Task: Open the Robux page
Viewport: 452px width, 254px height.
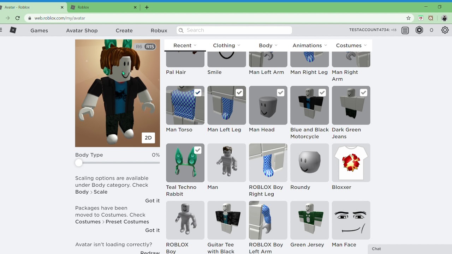Action: click(159, 31)
